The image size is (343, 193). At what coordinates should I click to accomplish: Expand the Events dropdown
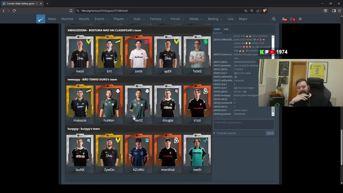[x=101, y=19]
